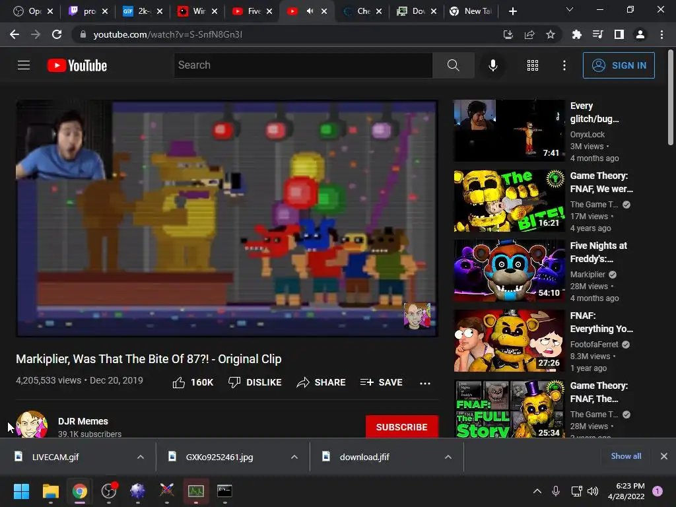676x507 pixels.
Task: Click the SIGN IN button
Action: click(x=618, y=65)
